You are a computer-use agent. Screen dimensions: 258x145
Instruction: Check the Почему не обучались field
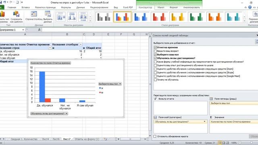point(155,80)
